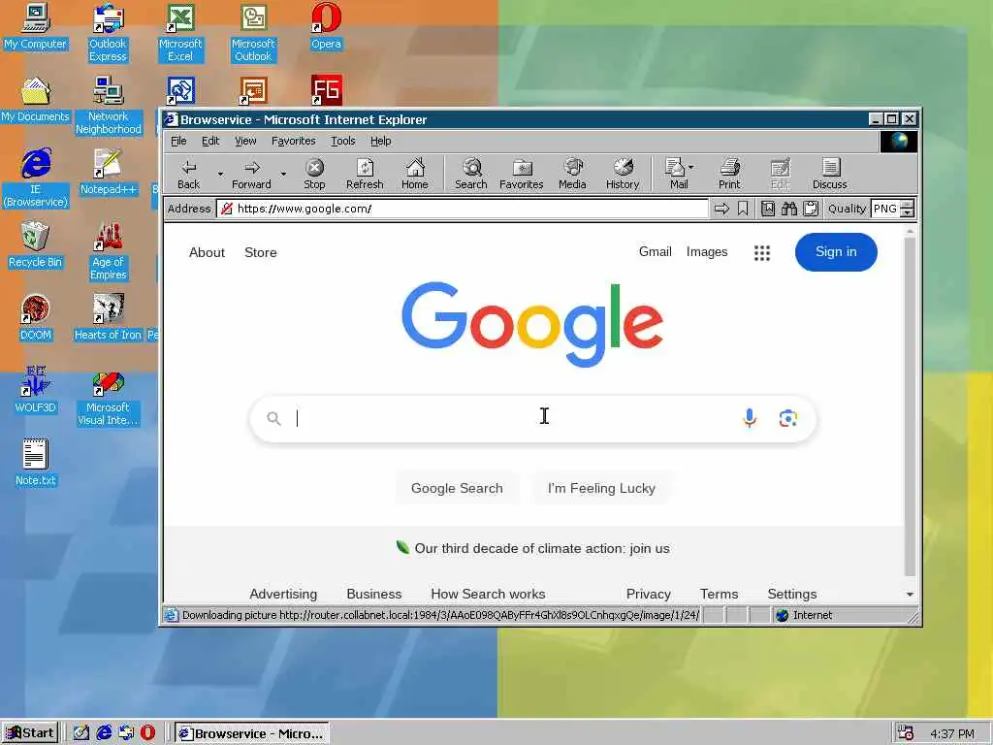Open the Back button history dropdown arrow
The width and height of the screenshot is (993, 745).
pos(220,174)
